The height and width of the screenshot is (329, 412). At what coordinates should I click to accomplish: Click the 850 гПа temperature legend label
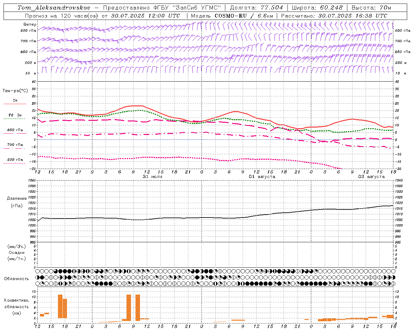pyautogui.click(x=15, y=130)
